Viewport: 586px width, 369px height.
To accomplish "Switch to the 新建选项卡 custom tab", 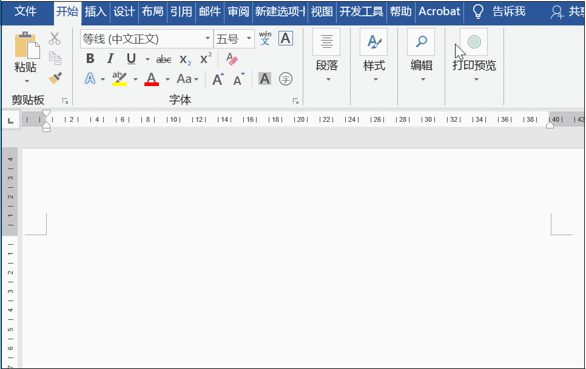I will coord(280,12).
